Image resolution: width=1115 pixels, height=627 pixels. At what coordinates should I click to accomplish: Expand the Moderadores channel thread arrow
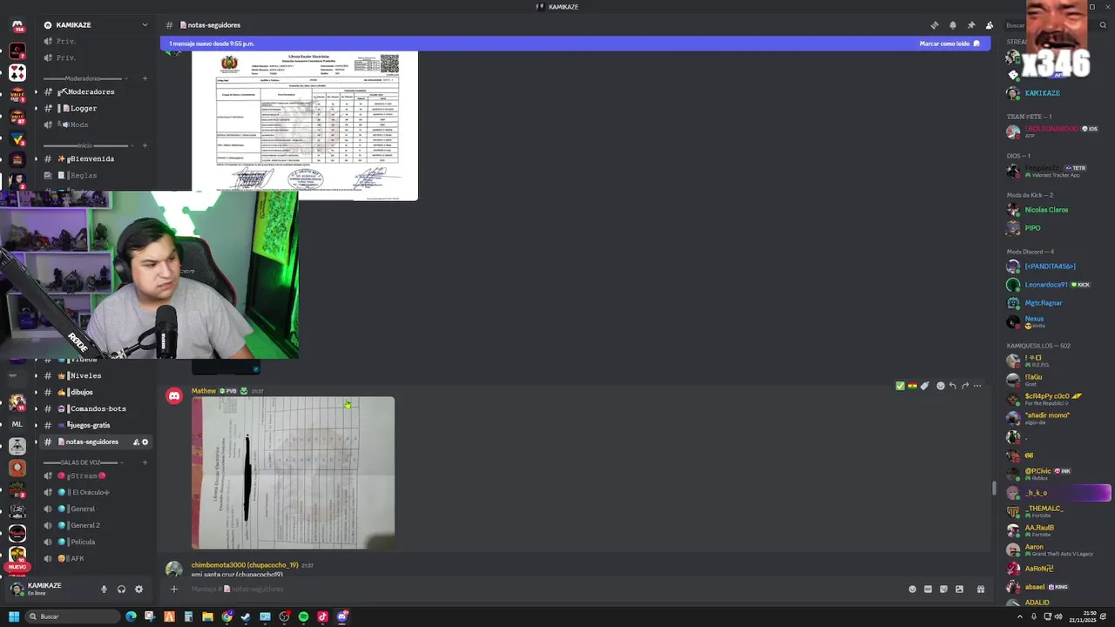coord(36,91)
